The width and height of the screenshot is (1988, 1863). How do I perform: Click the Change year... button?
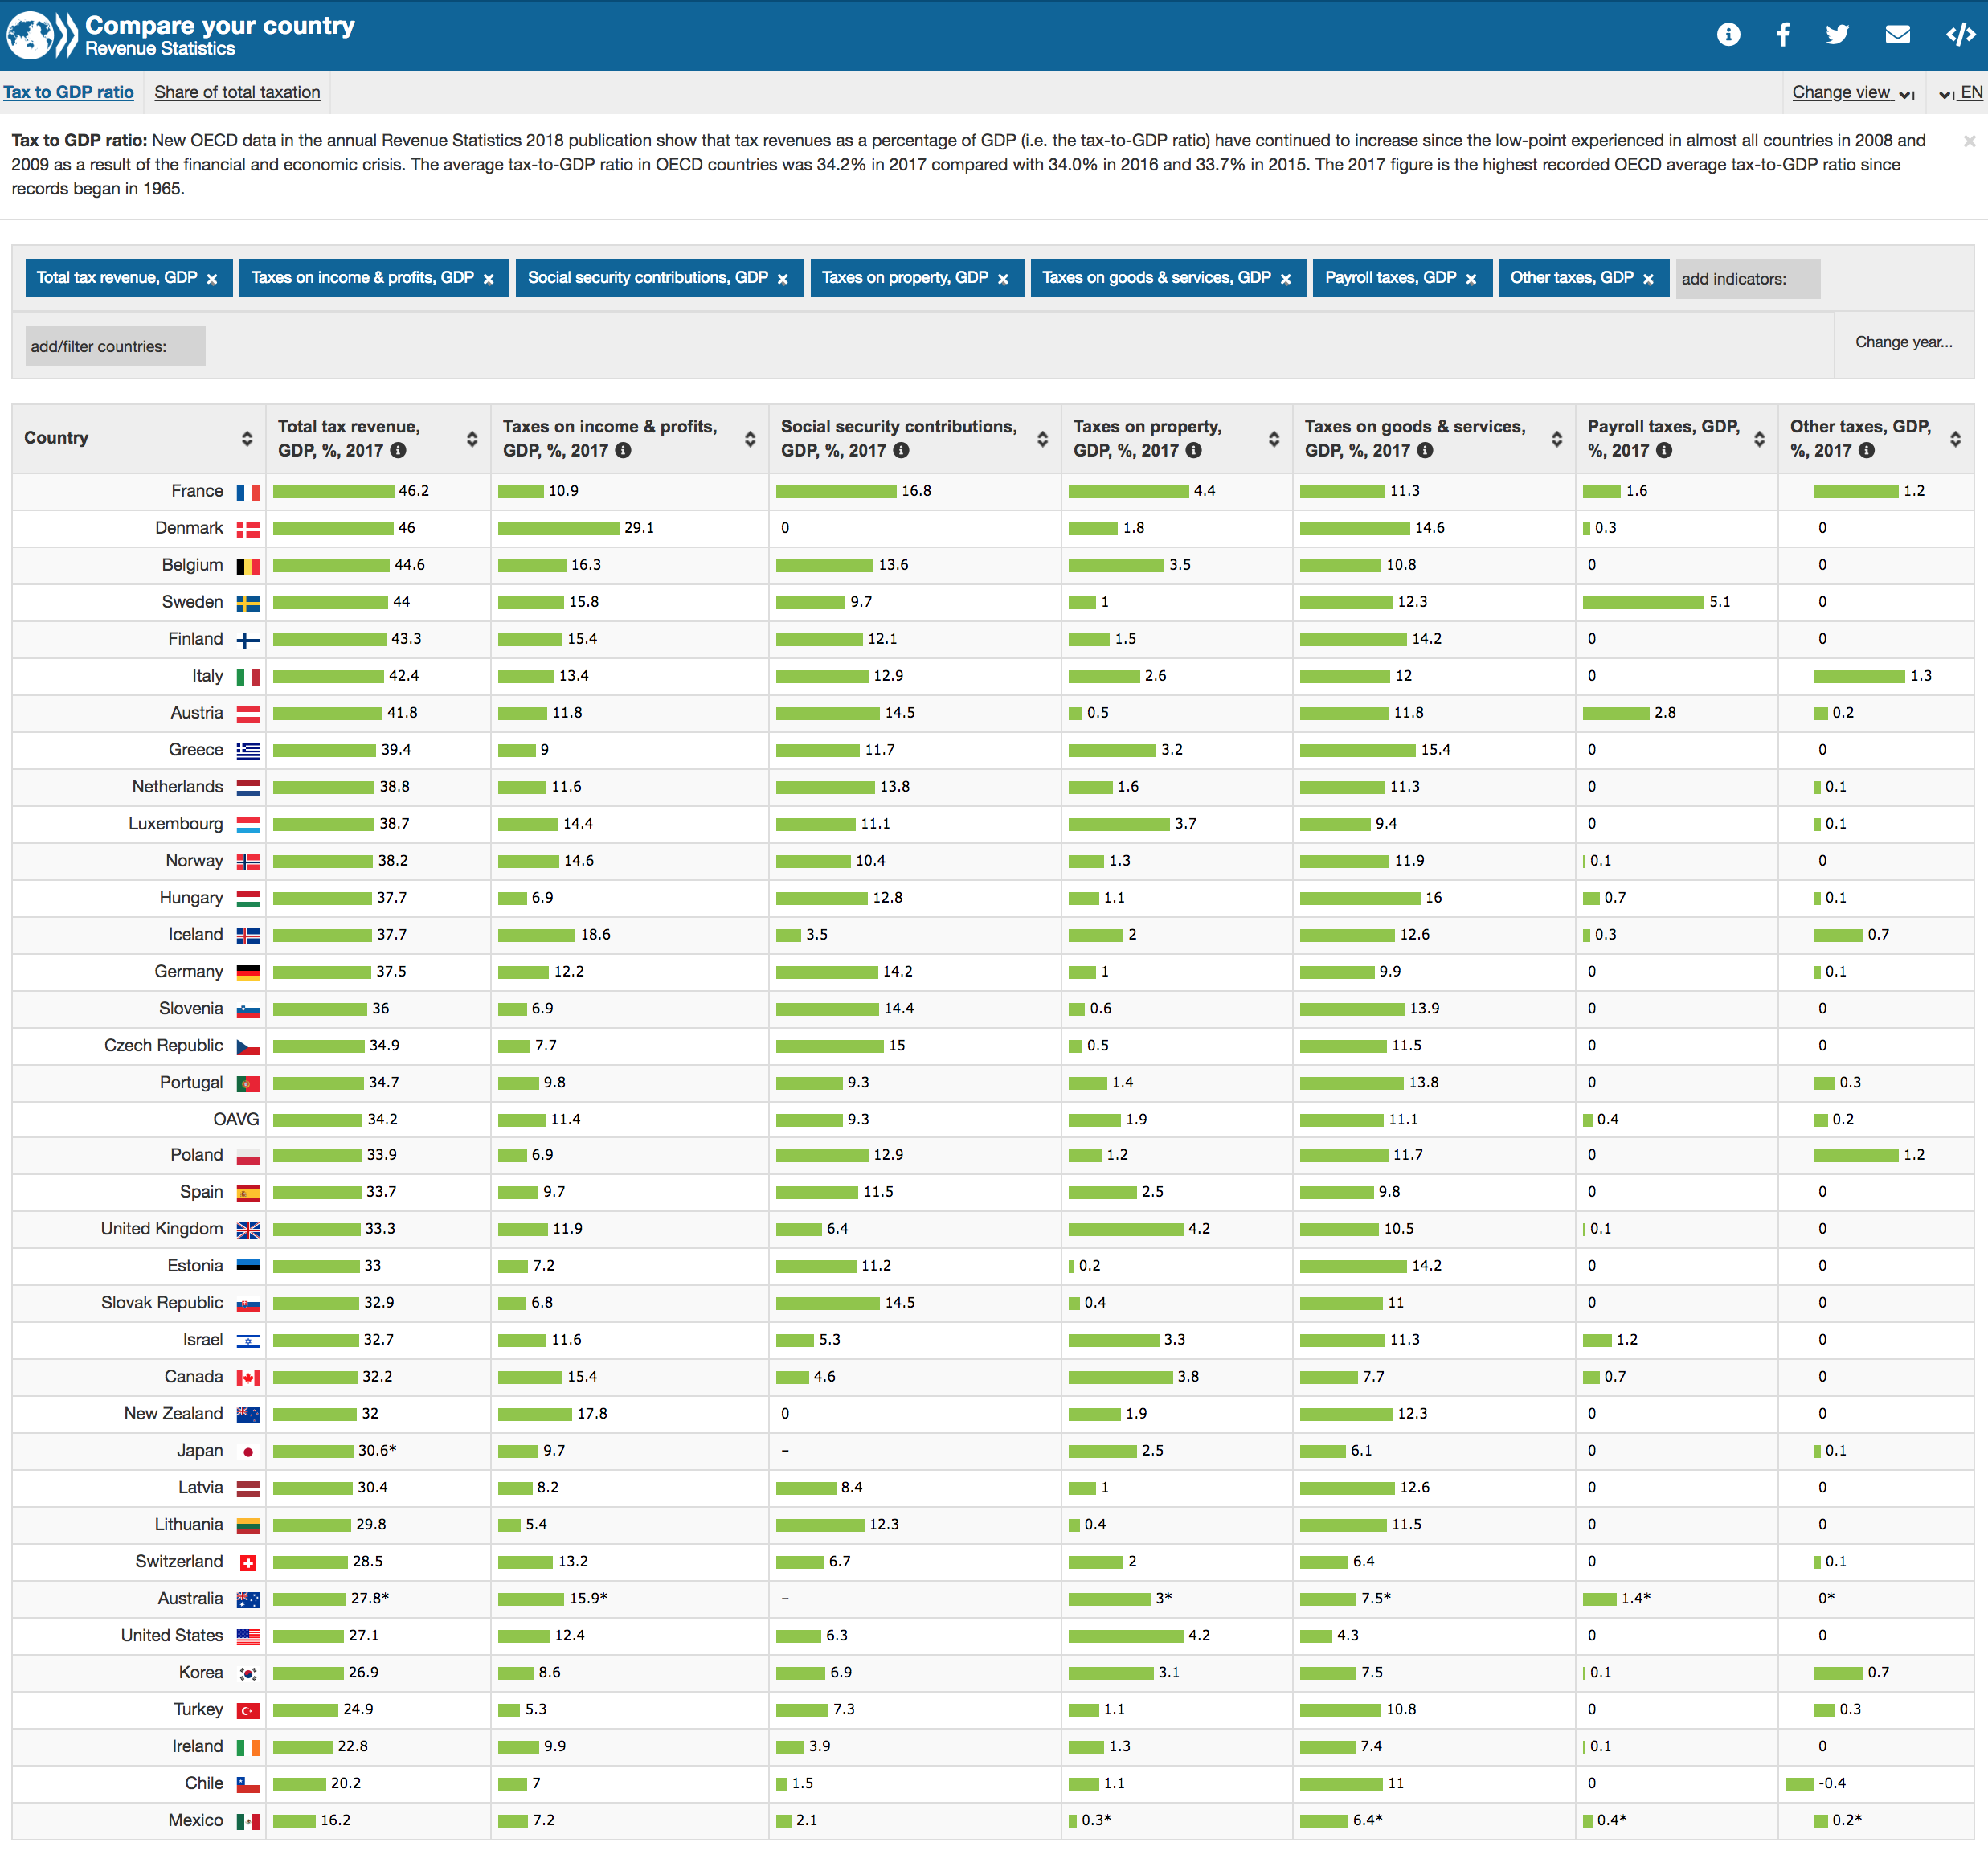pos(1903,342)
